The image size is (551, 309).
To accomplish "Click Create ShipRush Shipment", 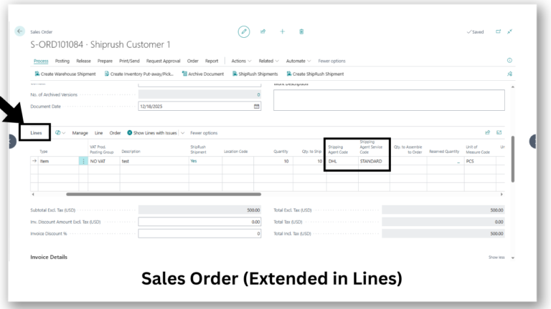I will [315, 74].
